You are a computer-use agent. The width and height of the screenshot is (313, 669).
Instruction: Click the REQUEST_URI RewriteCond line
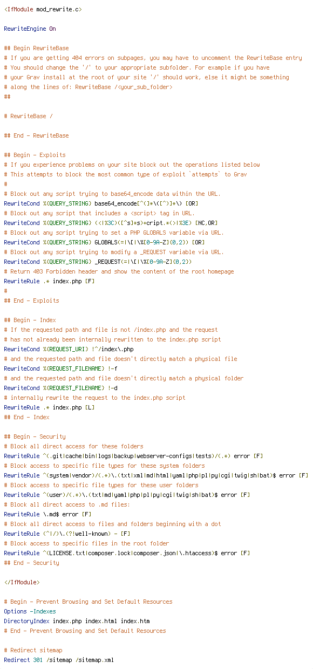pos(69,349)
